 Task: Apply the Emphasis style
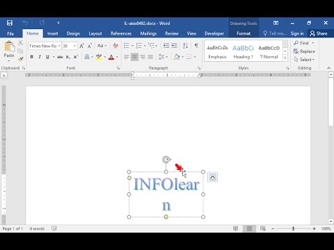click(x=217, y=52)
